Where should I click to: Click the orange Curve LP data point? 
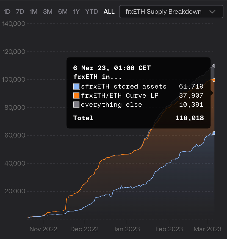214,80
